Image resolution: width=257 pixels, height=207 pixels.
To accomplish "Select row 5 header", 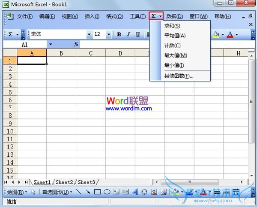I will (10, 92).
